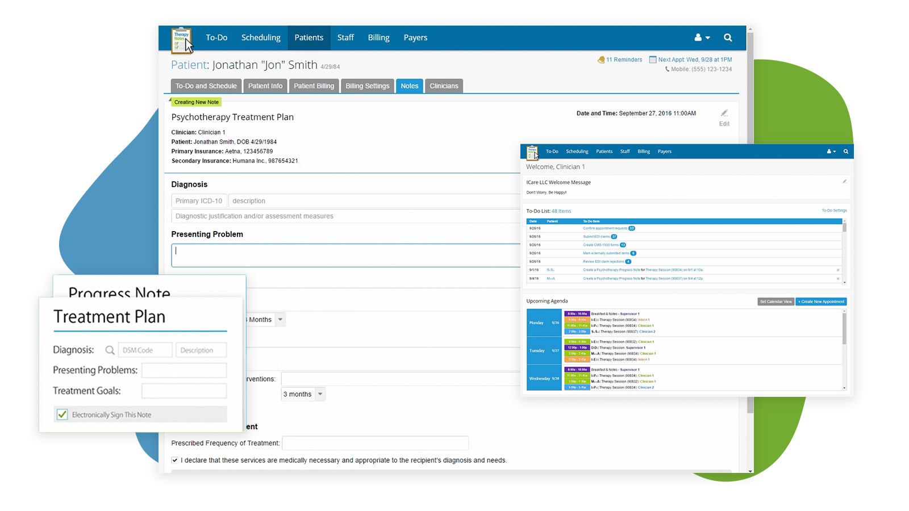Click inside the Presenting Problem text field
Viewport: 909px width, 511px height.
click(341, 255)
